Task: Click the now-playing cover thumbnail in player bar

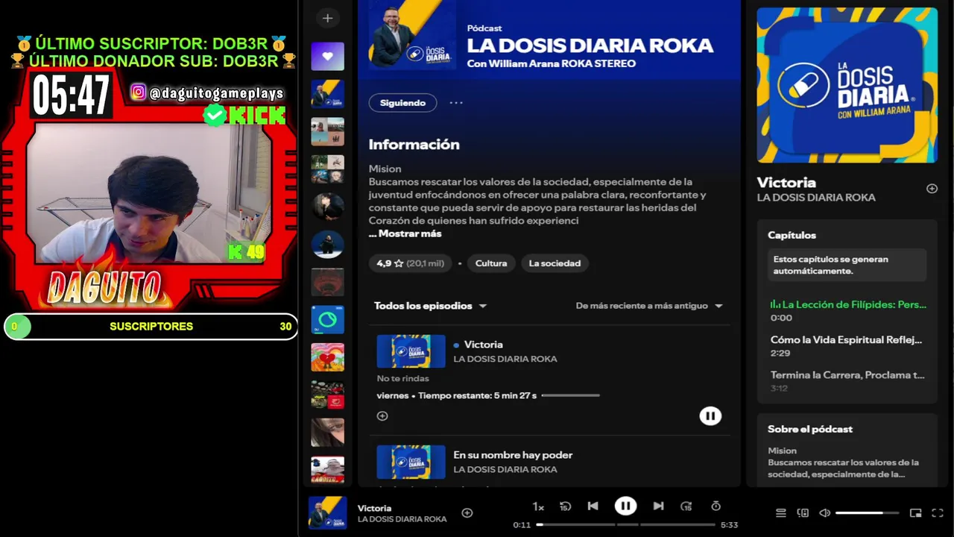Action: (327, 513)
